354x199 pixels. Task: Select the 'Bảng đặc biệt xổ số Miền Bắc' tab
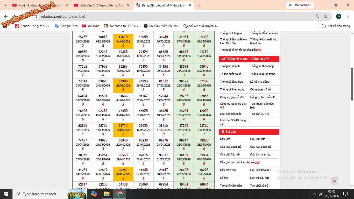click(x=164, y=5)
